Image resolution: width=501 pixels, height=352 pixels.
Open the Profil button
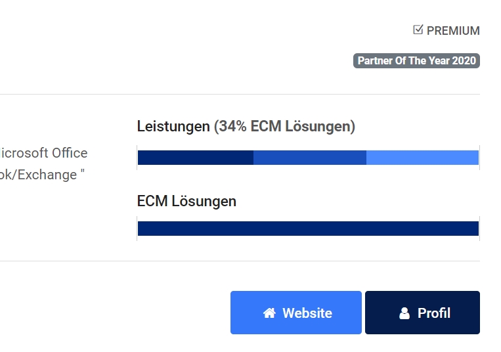422,313
